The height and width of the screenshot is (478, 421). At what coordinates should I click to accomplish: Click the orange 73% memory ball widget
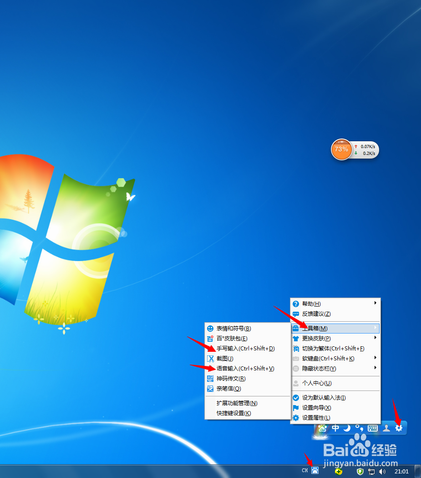[x=341, y=149]
